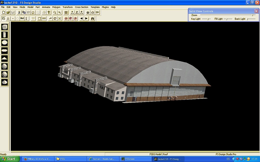The width and height of the screenshot is (260, 162).
Task: Click the binoculars find icon
Action: point(93,18)
